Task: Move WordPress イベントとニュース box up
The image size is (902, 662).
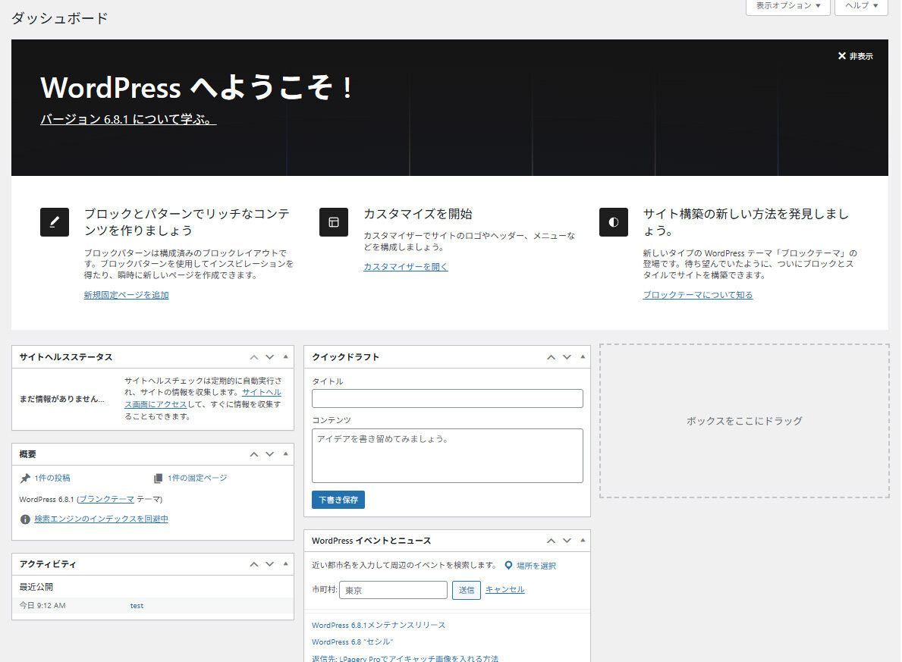Action: 551,541
